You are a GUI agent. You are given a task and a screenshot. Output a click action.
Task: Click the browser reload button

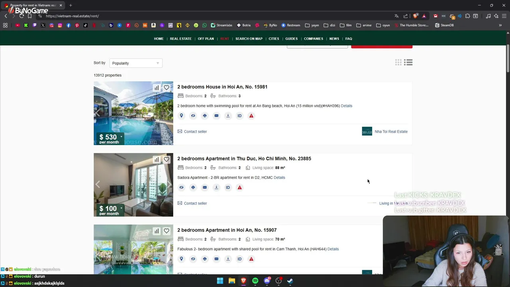pyautogui.click(x=22, y=16)
